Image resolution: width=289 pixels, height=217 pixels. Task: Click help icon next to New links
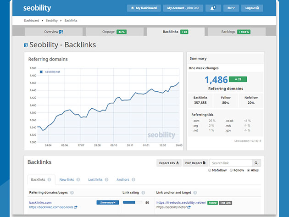(x=78, y=180)
